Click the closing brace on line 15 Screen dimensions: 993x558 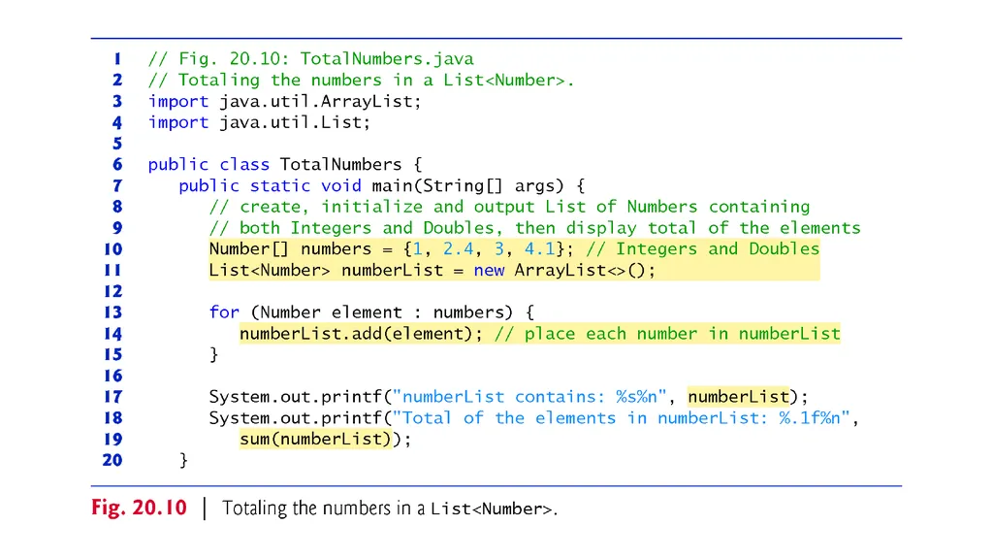point(214,355)
